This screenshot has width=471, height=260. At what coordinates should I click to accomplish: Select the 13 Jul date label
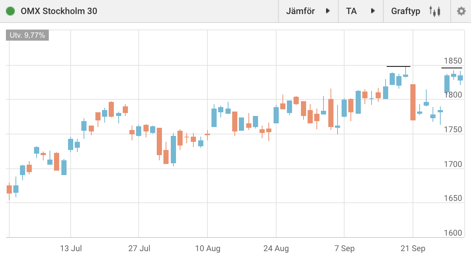[71, 249]
